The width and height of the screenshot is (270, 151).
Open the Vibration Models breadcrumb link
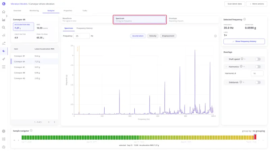19,4
